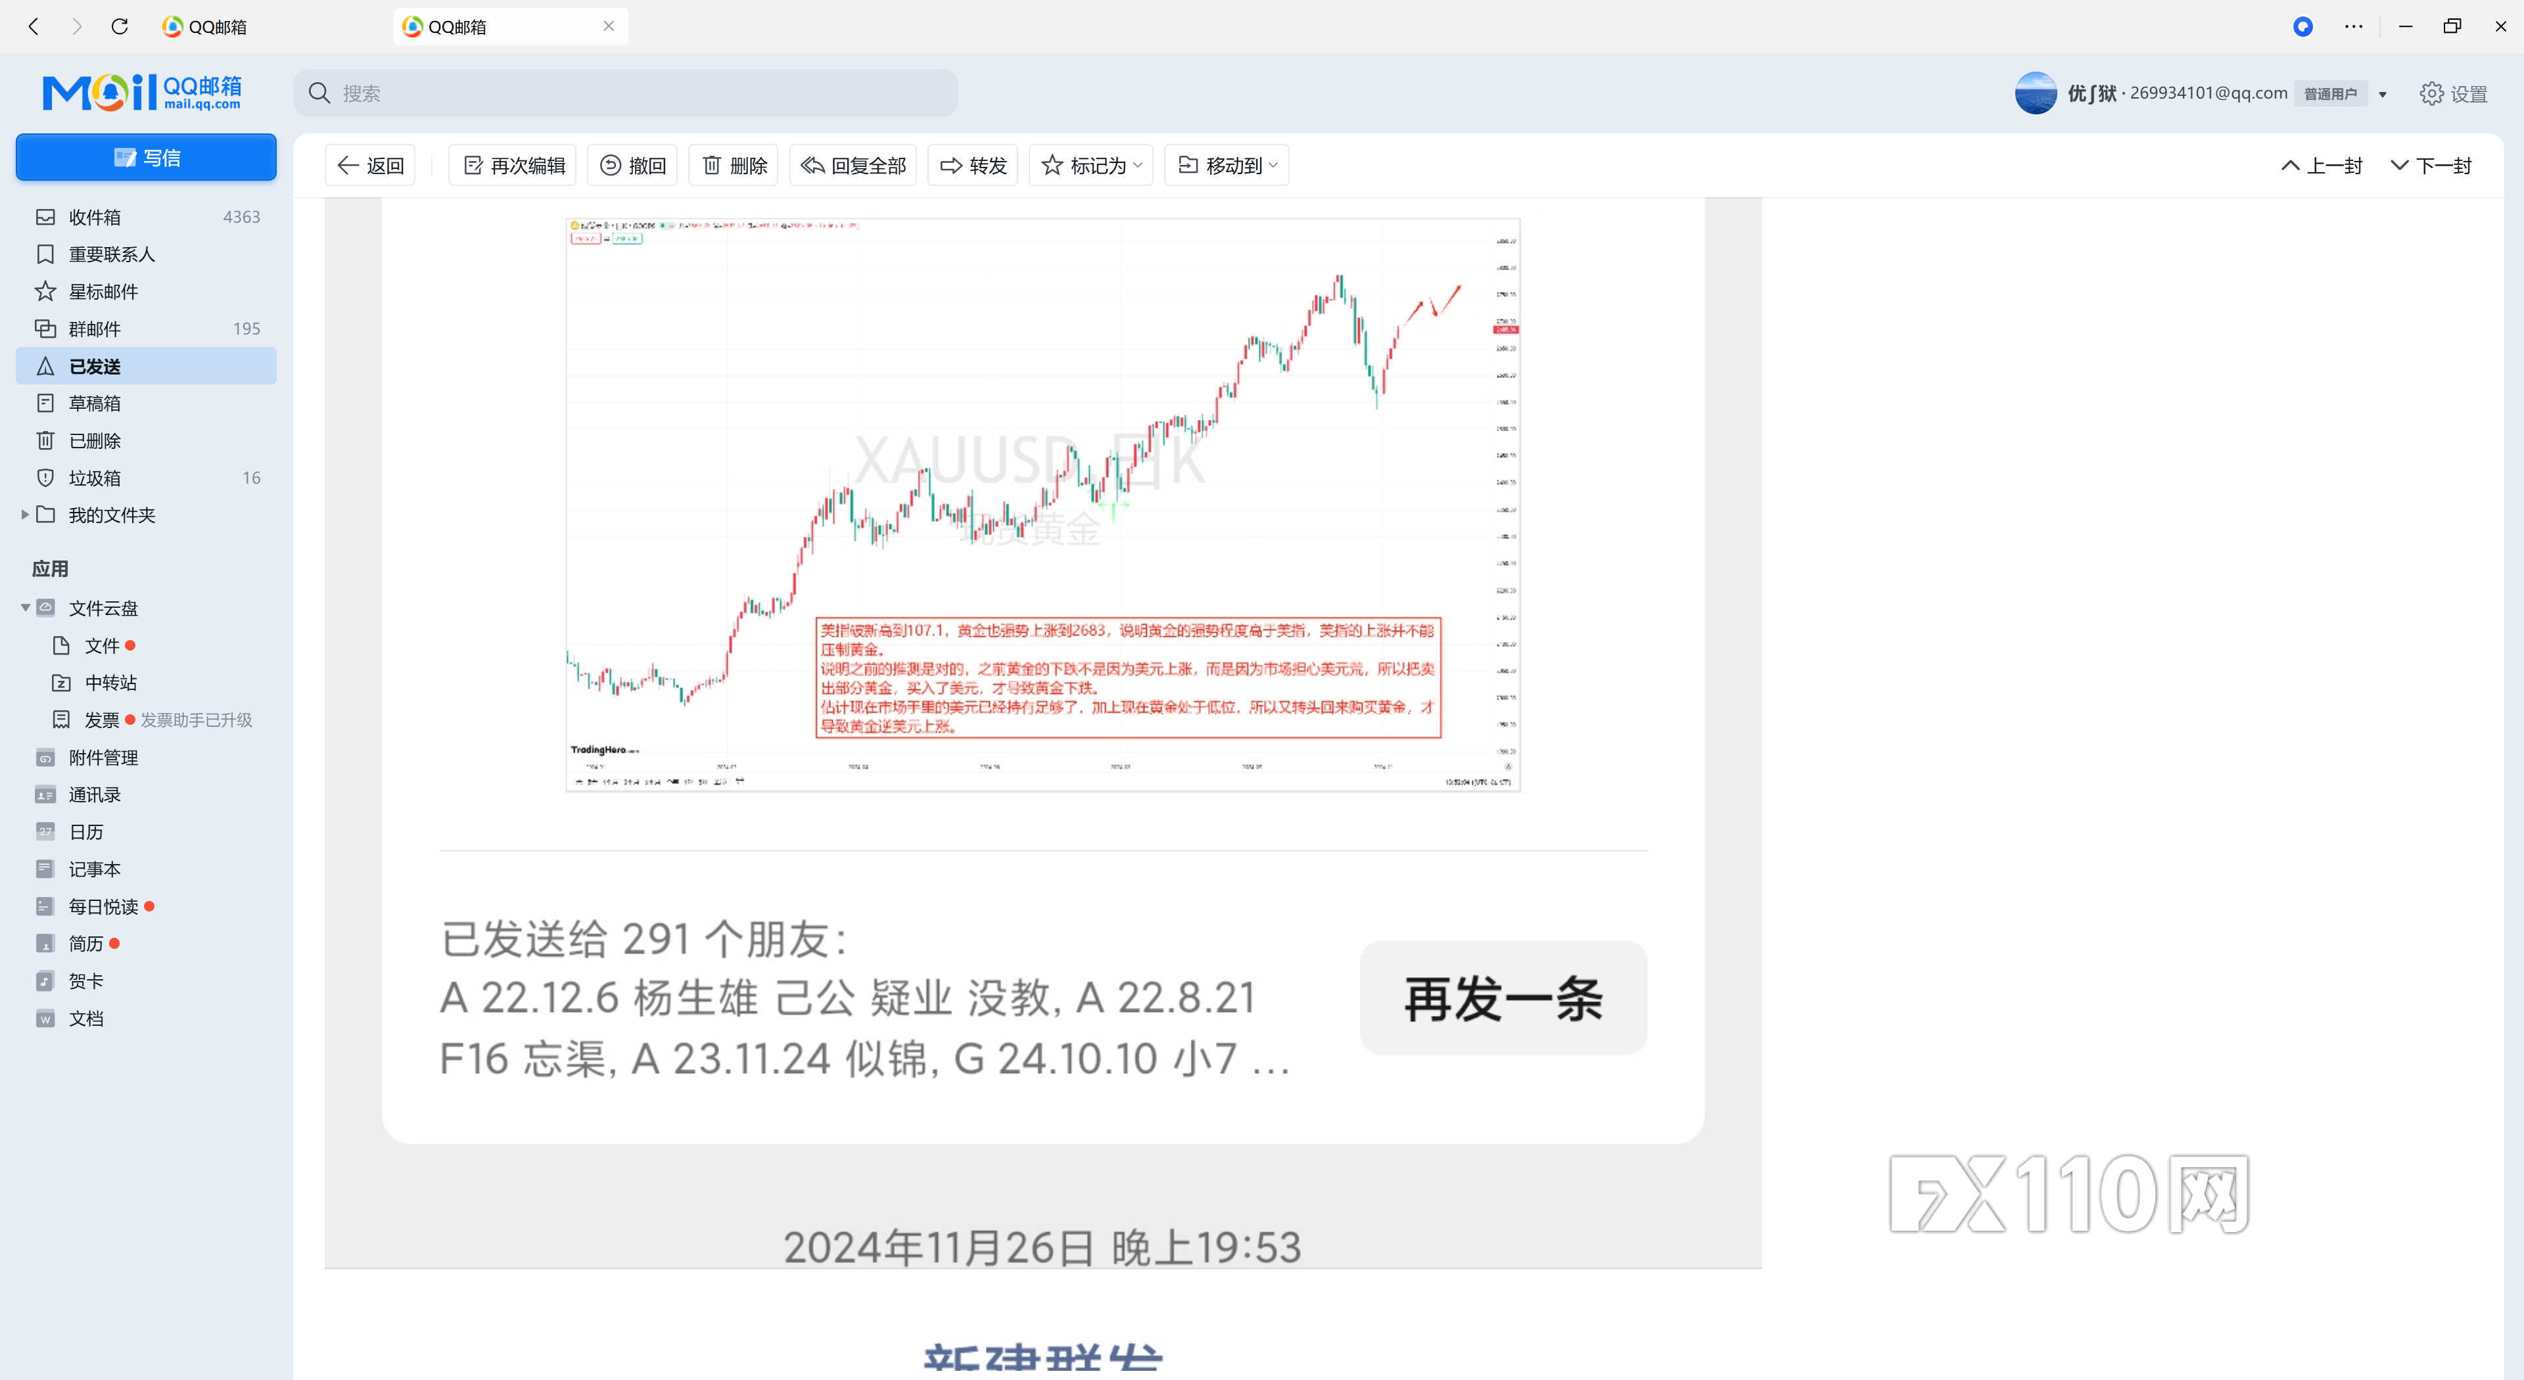
Task: Open the browser three-dot menu
Action: click(x=2354, y=26)
